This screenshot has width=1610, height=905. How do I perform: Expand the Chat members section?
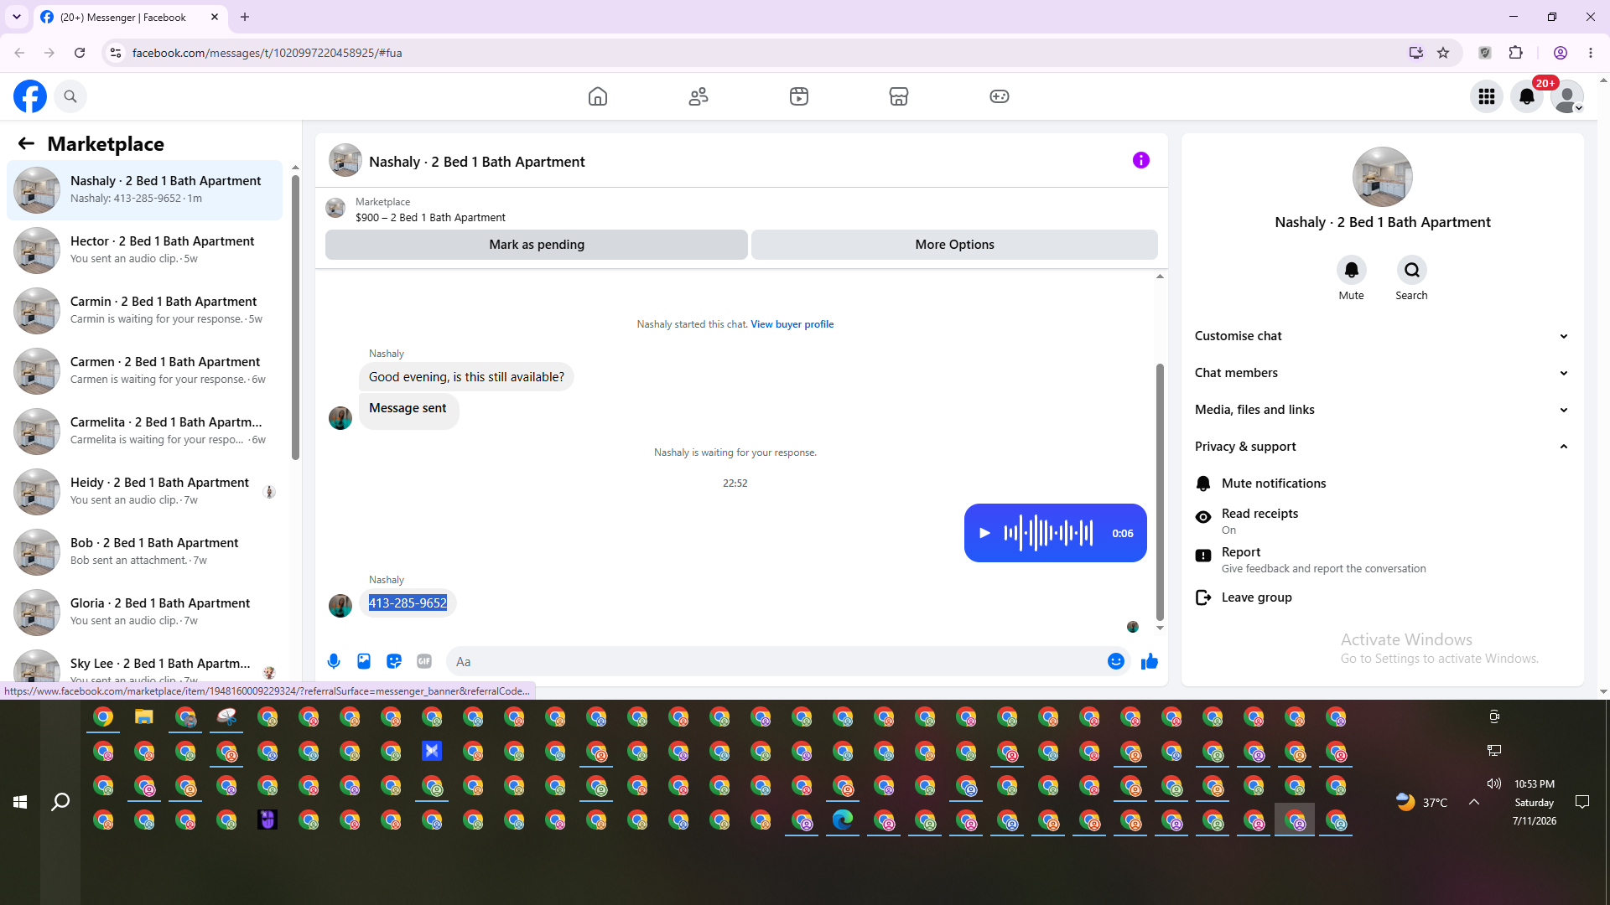pyautogui.click(x=1382, y=373)
